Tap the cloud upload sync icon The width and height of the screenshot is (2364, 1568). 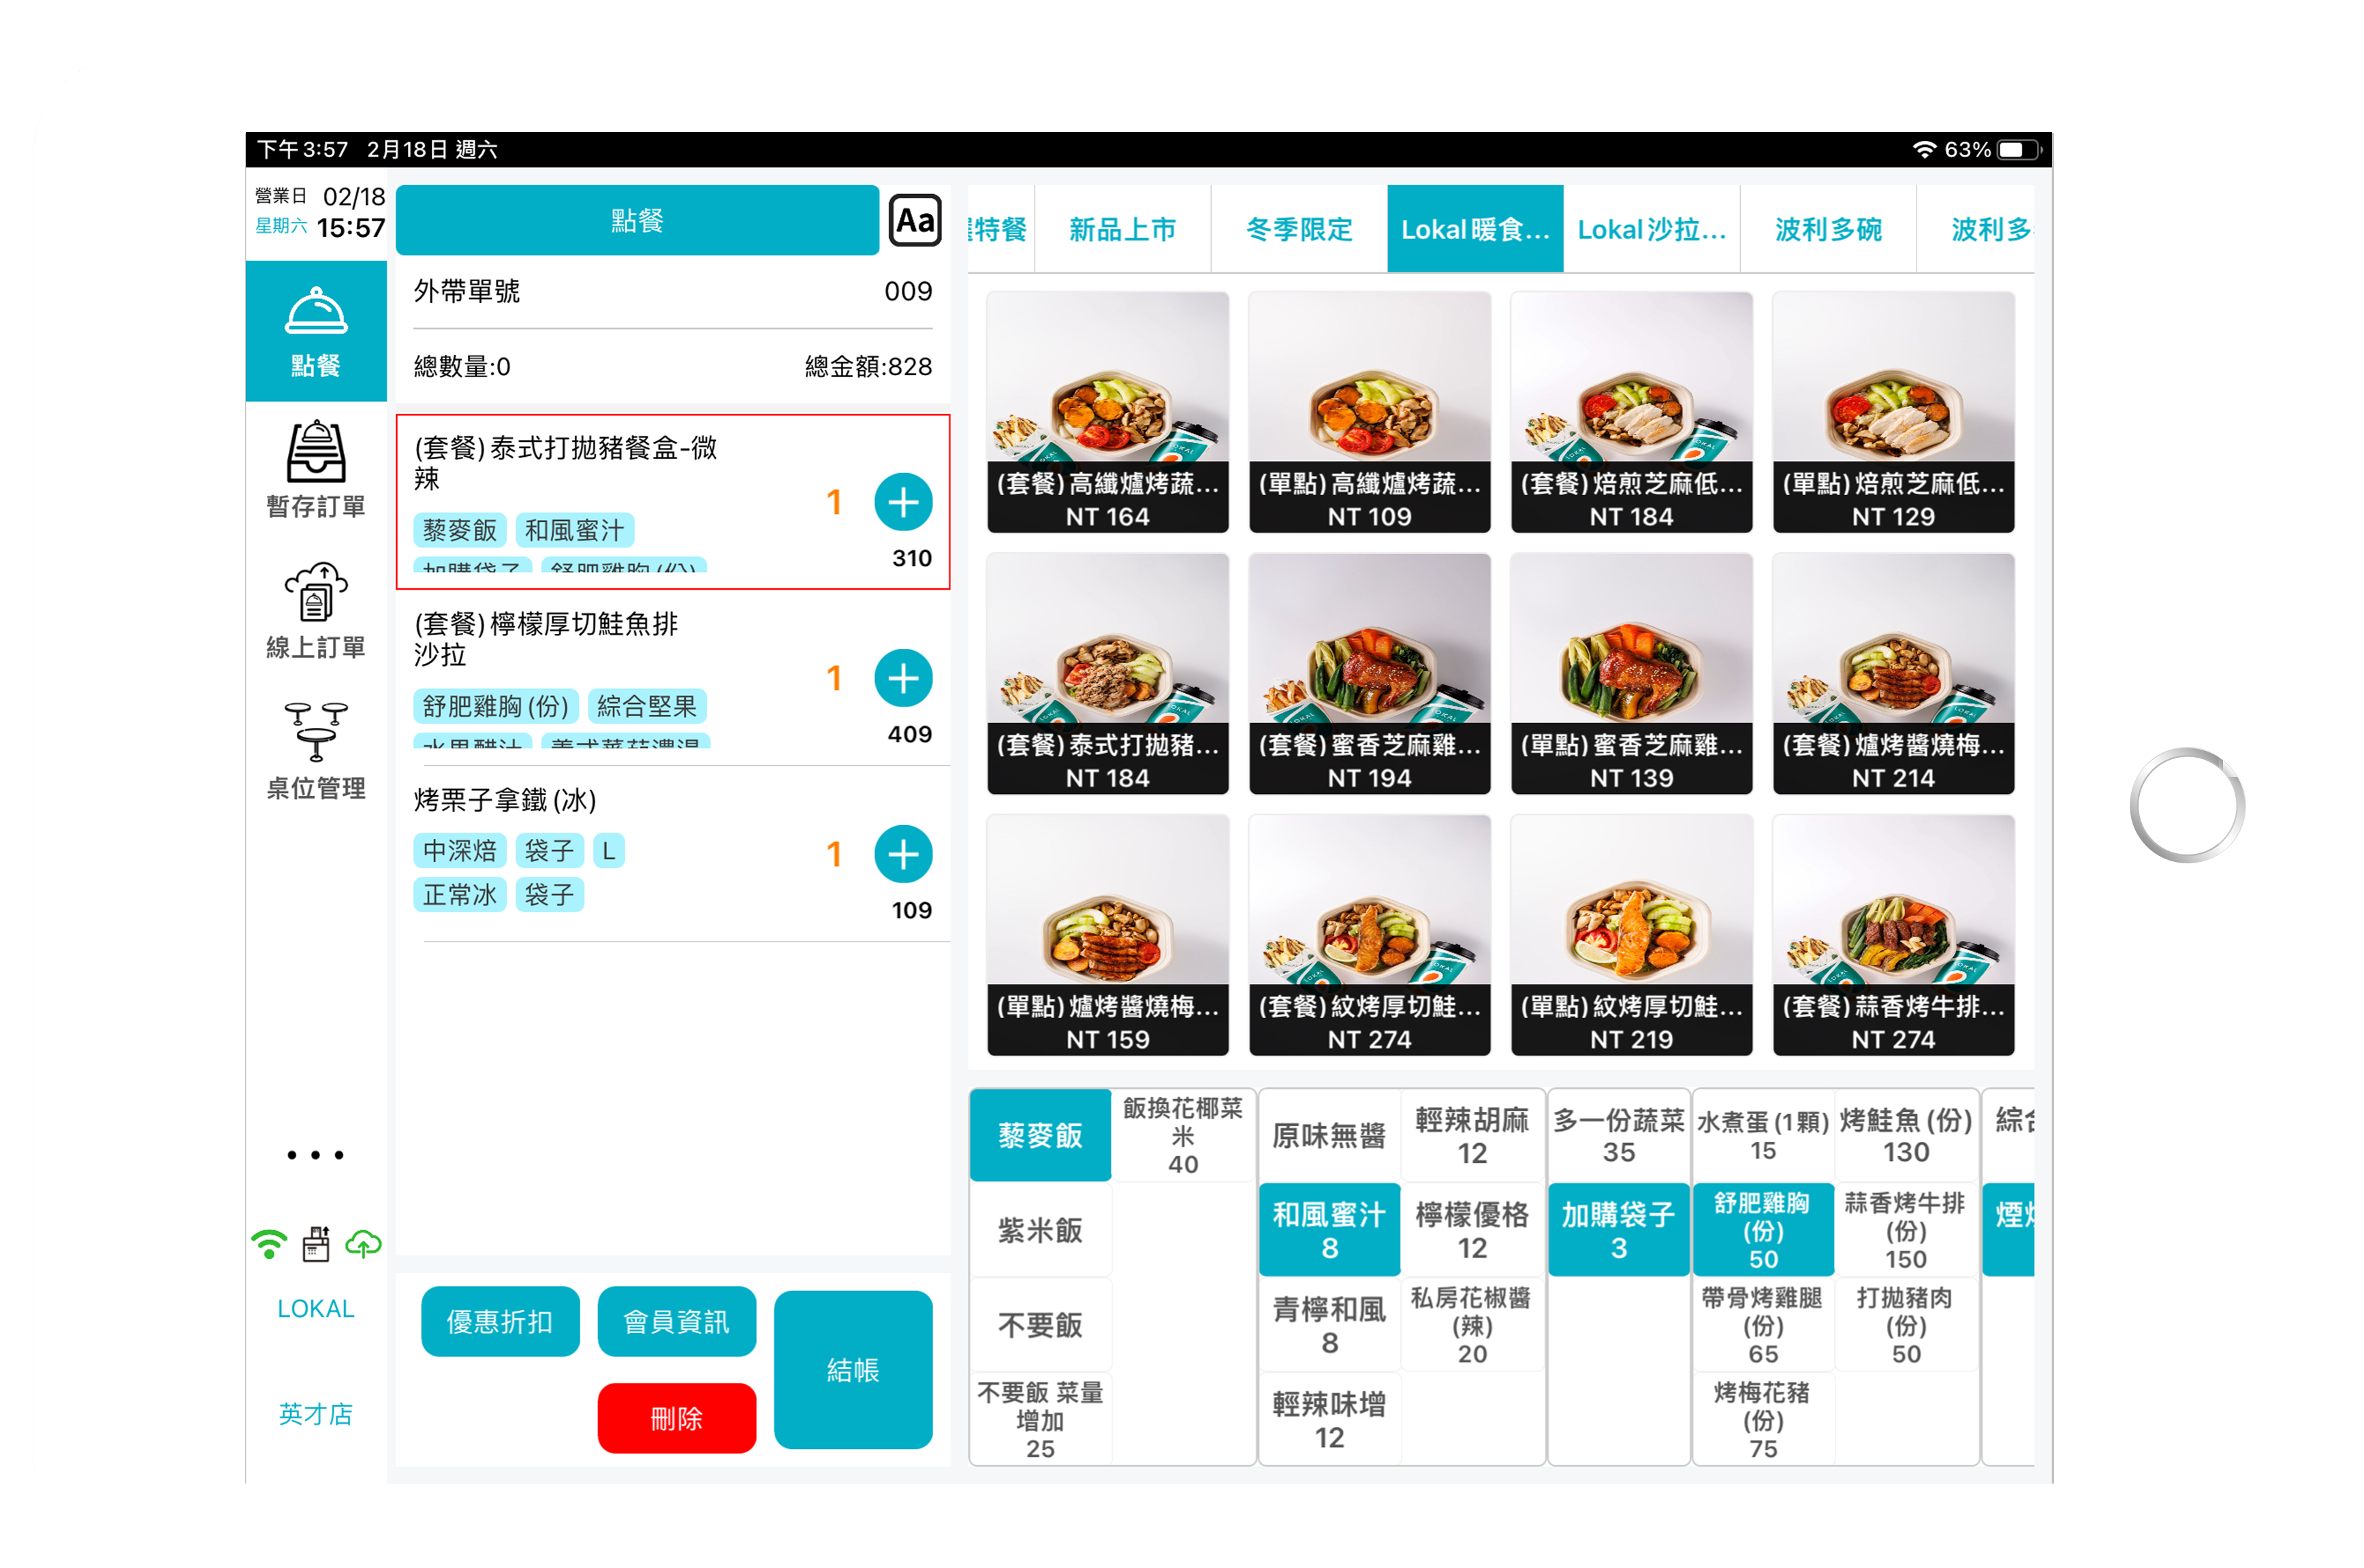point(363,1244)
